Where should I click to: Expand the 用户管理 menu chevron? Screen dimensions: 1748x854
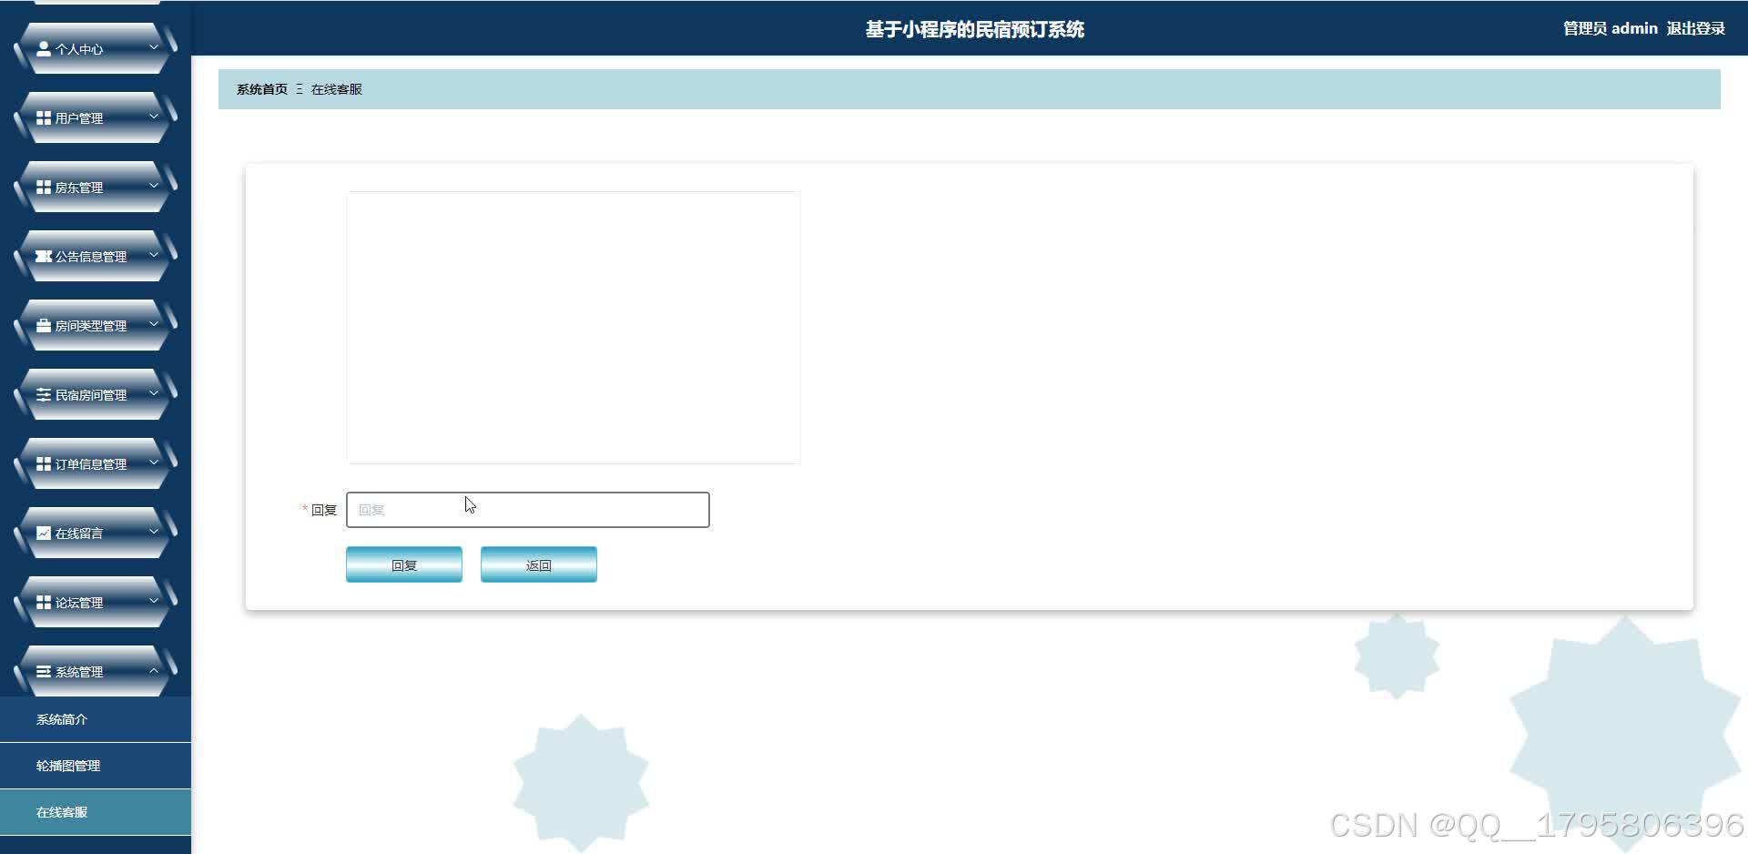[x=153, y=117]
